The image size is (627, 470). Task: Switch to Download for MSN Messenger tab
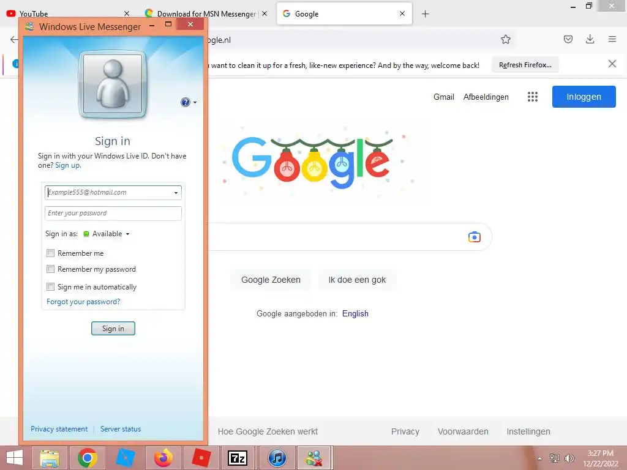[206, 13]
